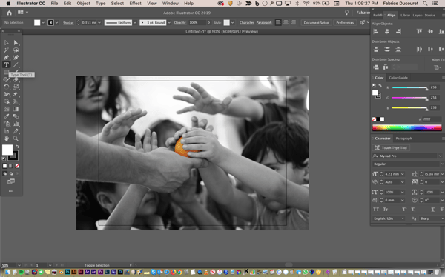Screen dimensions: 445x277
Task: Open Uniform variable width profile dropdown
Action: [135, 23]
